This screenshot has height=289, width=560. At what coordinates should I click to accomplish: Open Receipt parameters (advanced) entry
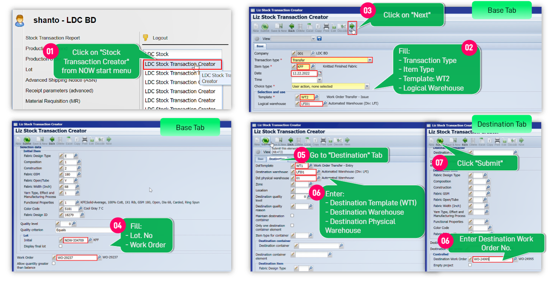click(x=59, y=91)
